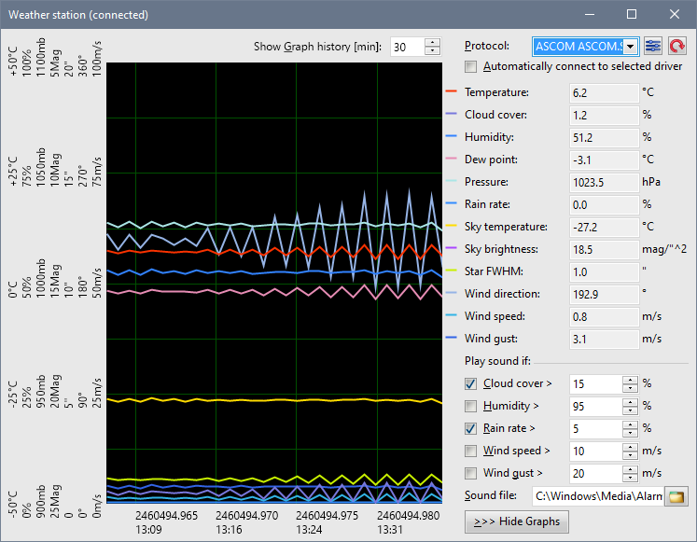Browse for sound file with folder icon
This screenshot has width=697, height=542.
pos(676,496)
